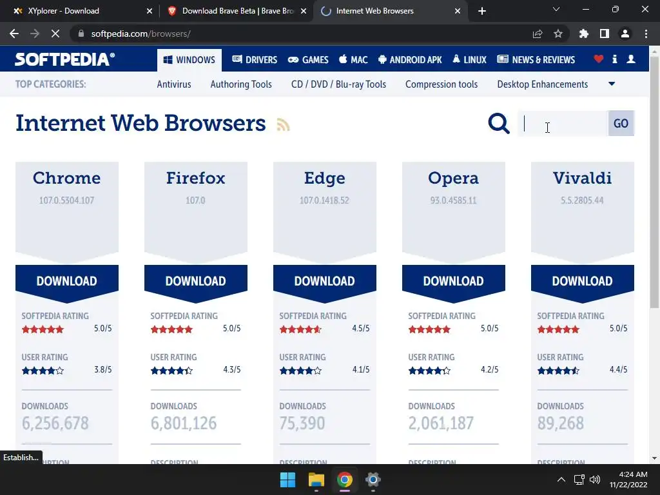Click the Chrome icon in taskbar

344,480
